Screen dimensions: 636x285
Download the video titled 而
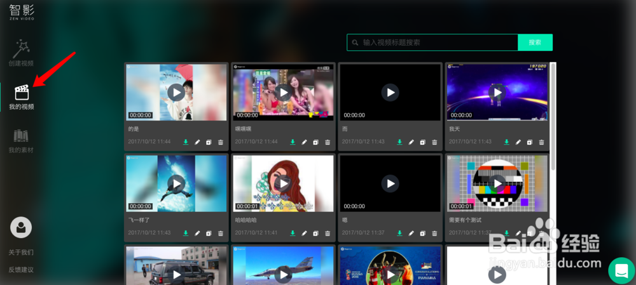click(399, 142)
